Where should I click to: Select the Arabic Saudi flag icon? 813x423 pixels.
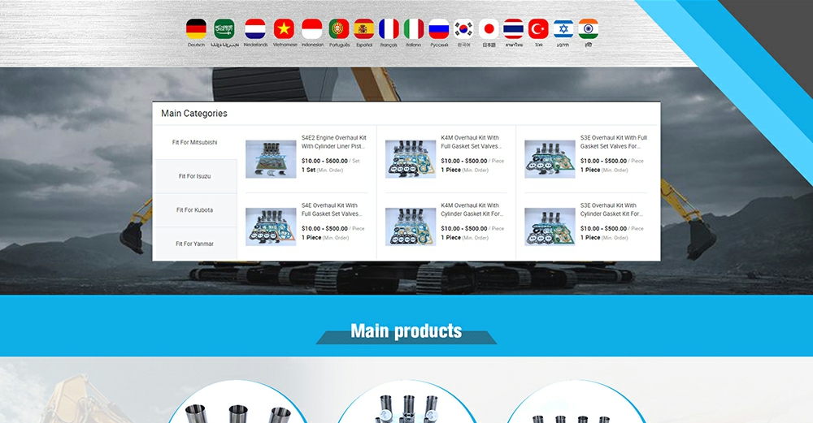tap(224, 29)
